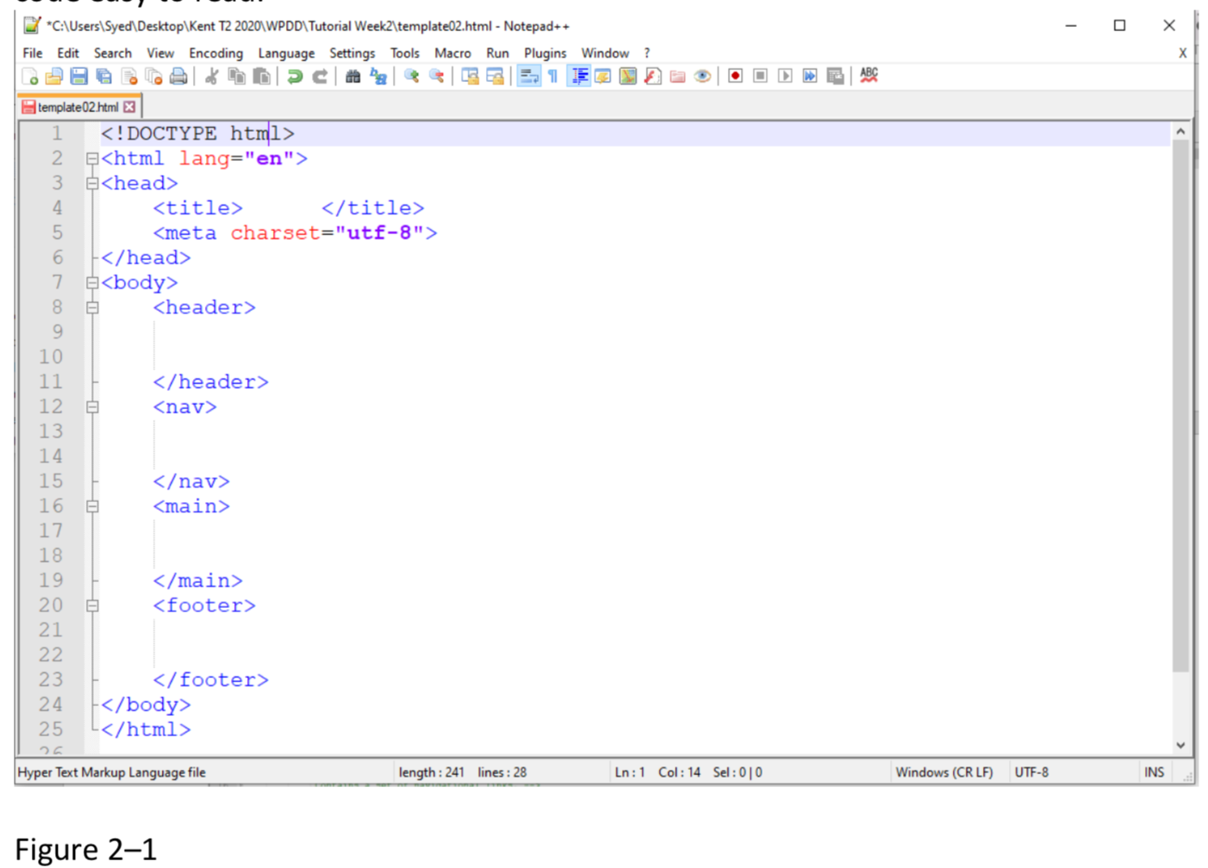The height and width of the screenshot is (868, 1208).
Task: Click the Define Your Language icon
Action: [x=603, y=77]
